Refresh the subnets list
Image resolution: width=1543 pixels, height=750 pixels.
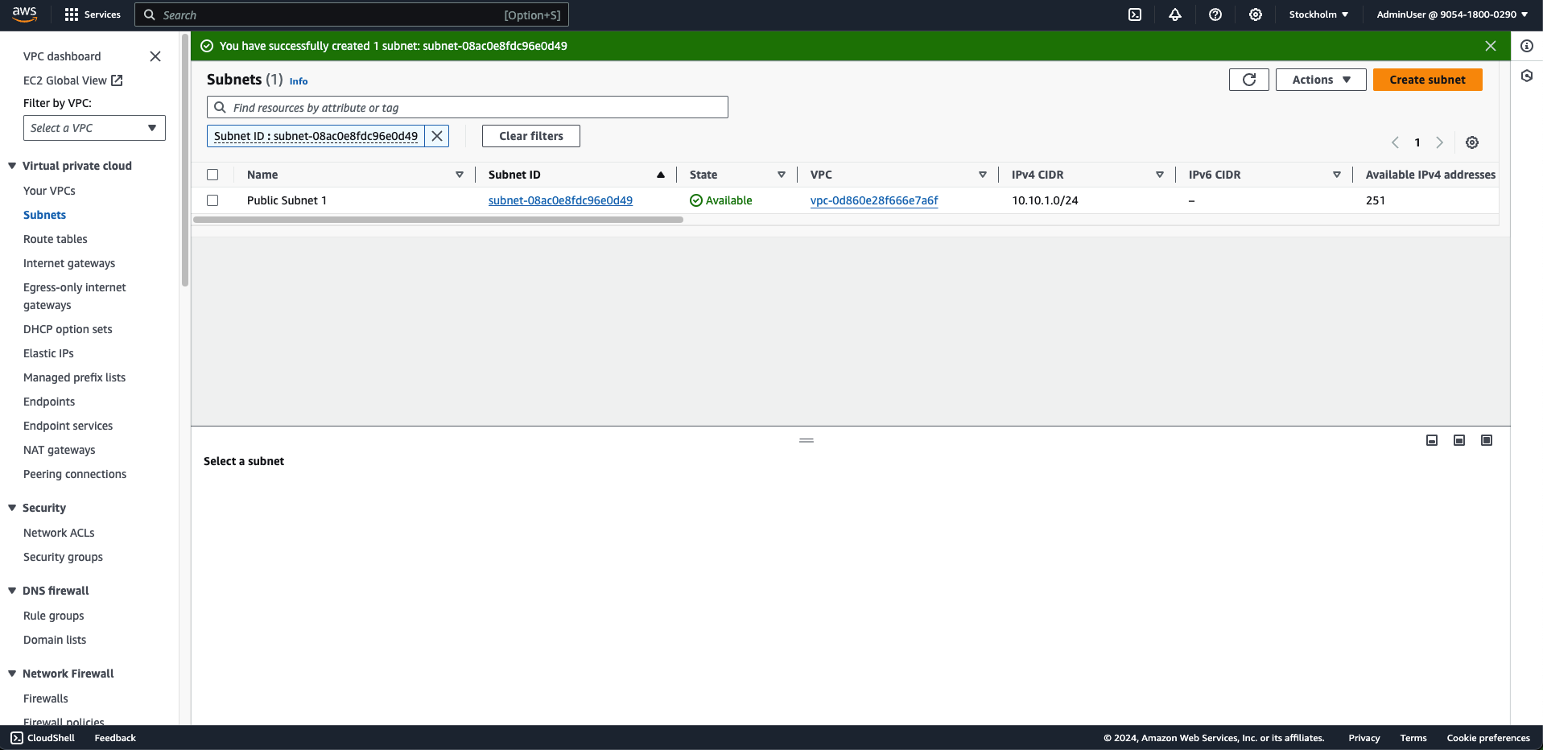coord(1248,80)
